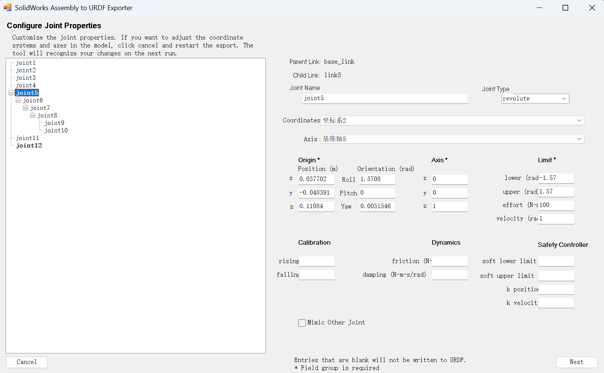Click the Next button
Image resolution: width=604 pixels, height=373 pixels.
[x=577, y=362]
